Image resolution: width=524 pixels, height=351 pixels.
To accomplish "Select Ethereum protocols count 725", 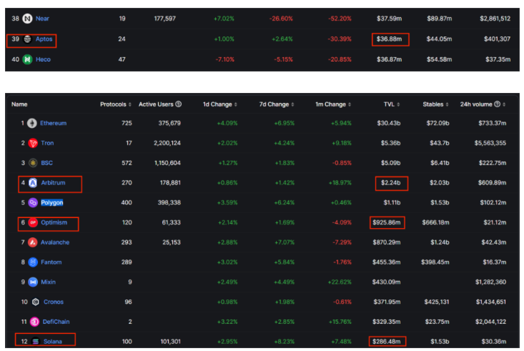I will coord(127,124).
